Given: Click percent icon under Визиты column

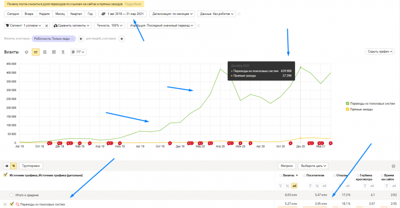Looking at the screenshot, I should click(287, 186).
